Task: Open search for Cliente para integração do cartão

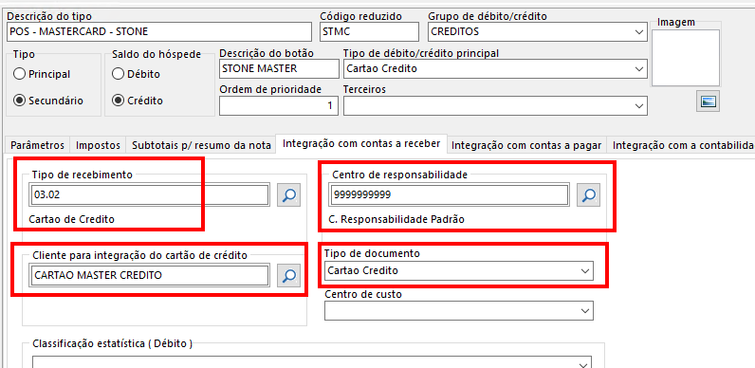Action: tap(289, 275)
